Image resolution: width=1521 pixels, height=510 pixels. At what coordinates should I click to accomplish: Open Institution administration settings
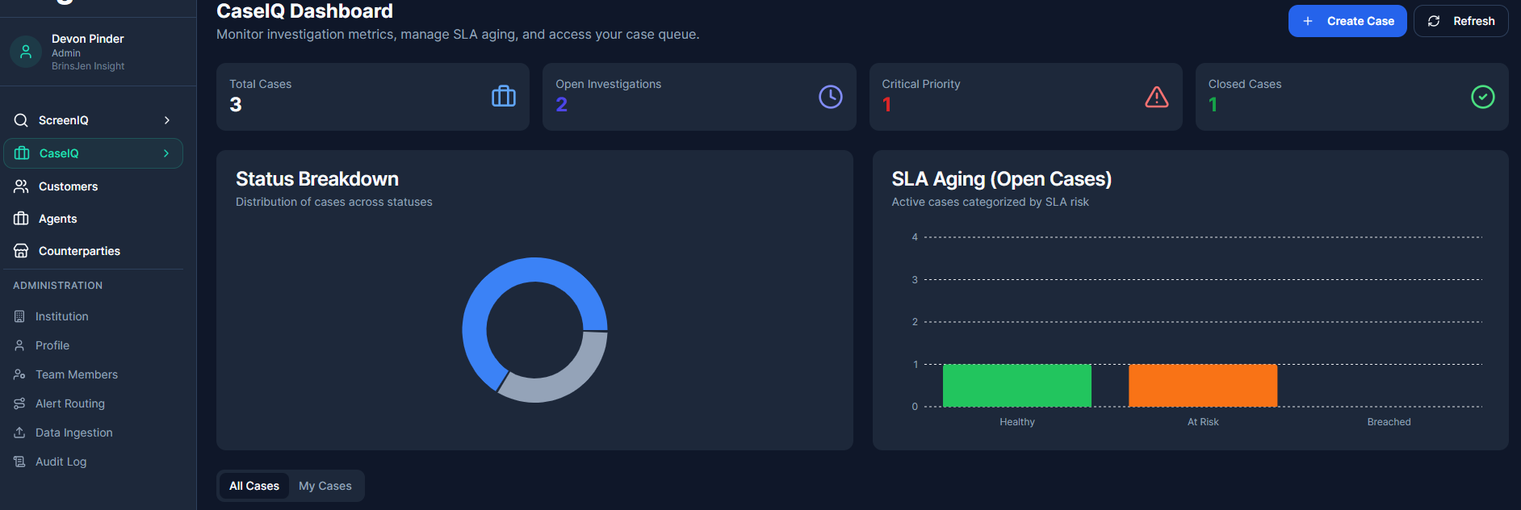coord(93,316)
